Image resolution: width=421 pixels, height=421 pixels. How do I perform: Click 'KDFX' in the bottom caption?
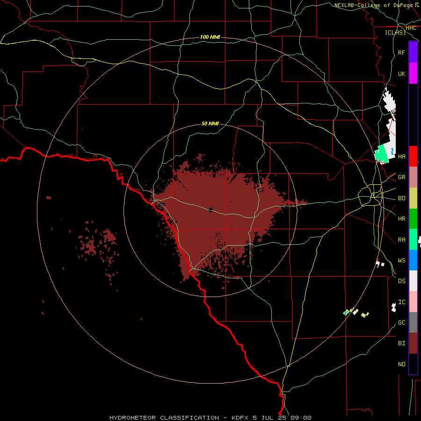pos(240,418)
